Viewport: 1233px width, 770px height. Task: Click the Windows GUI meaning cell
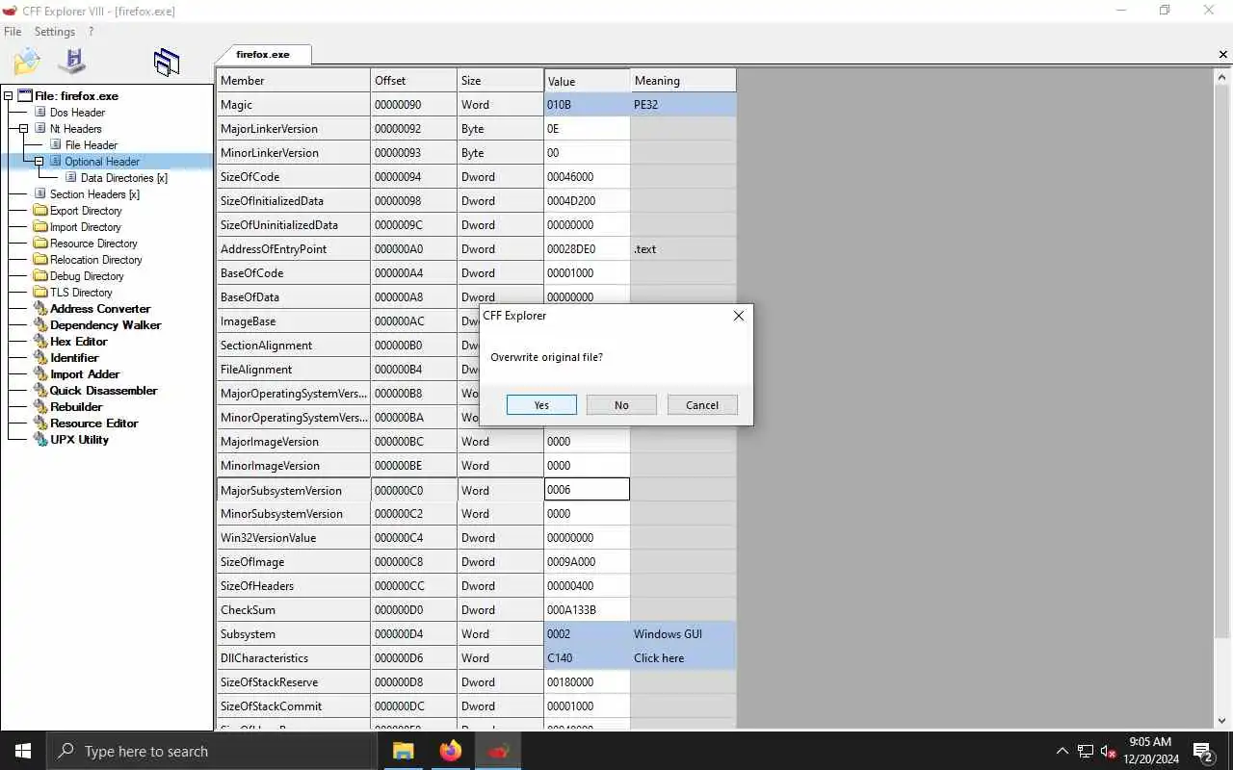click(x=683, y=634)
